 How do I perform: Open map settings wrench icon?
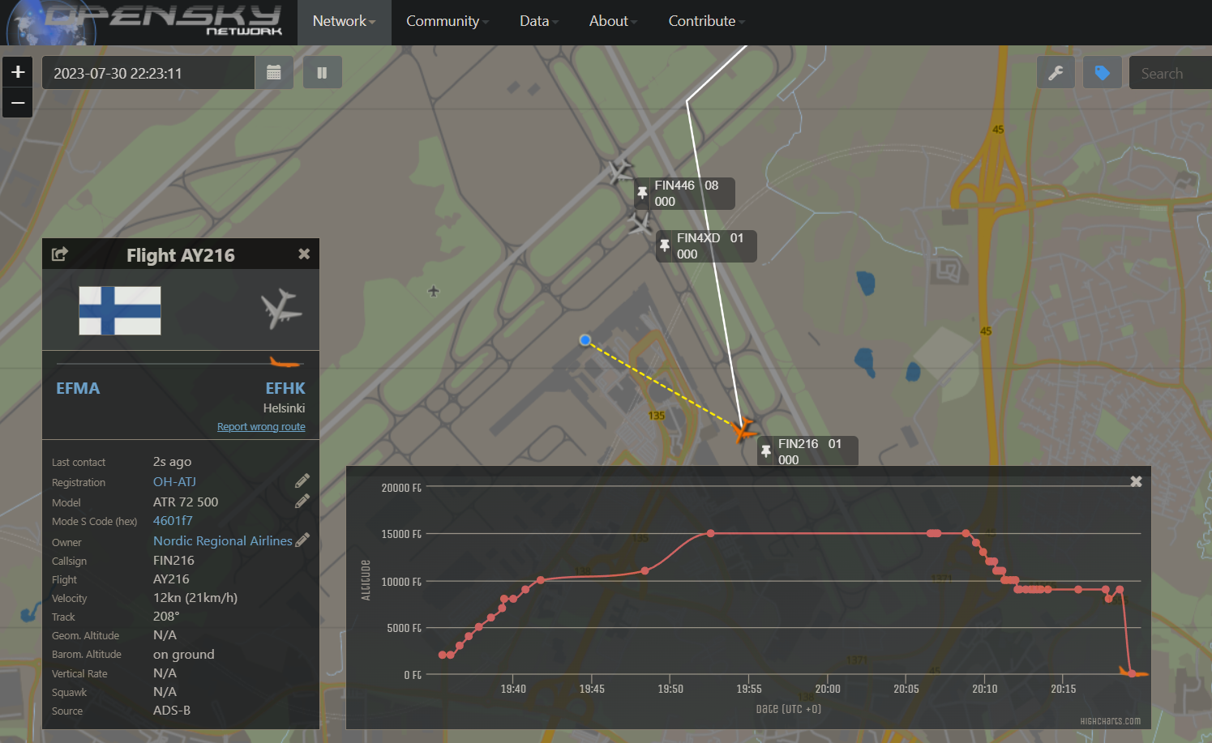[1056, 73]
